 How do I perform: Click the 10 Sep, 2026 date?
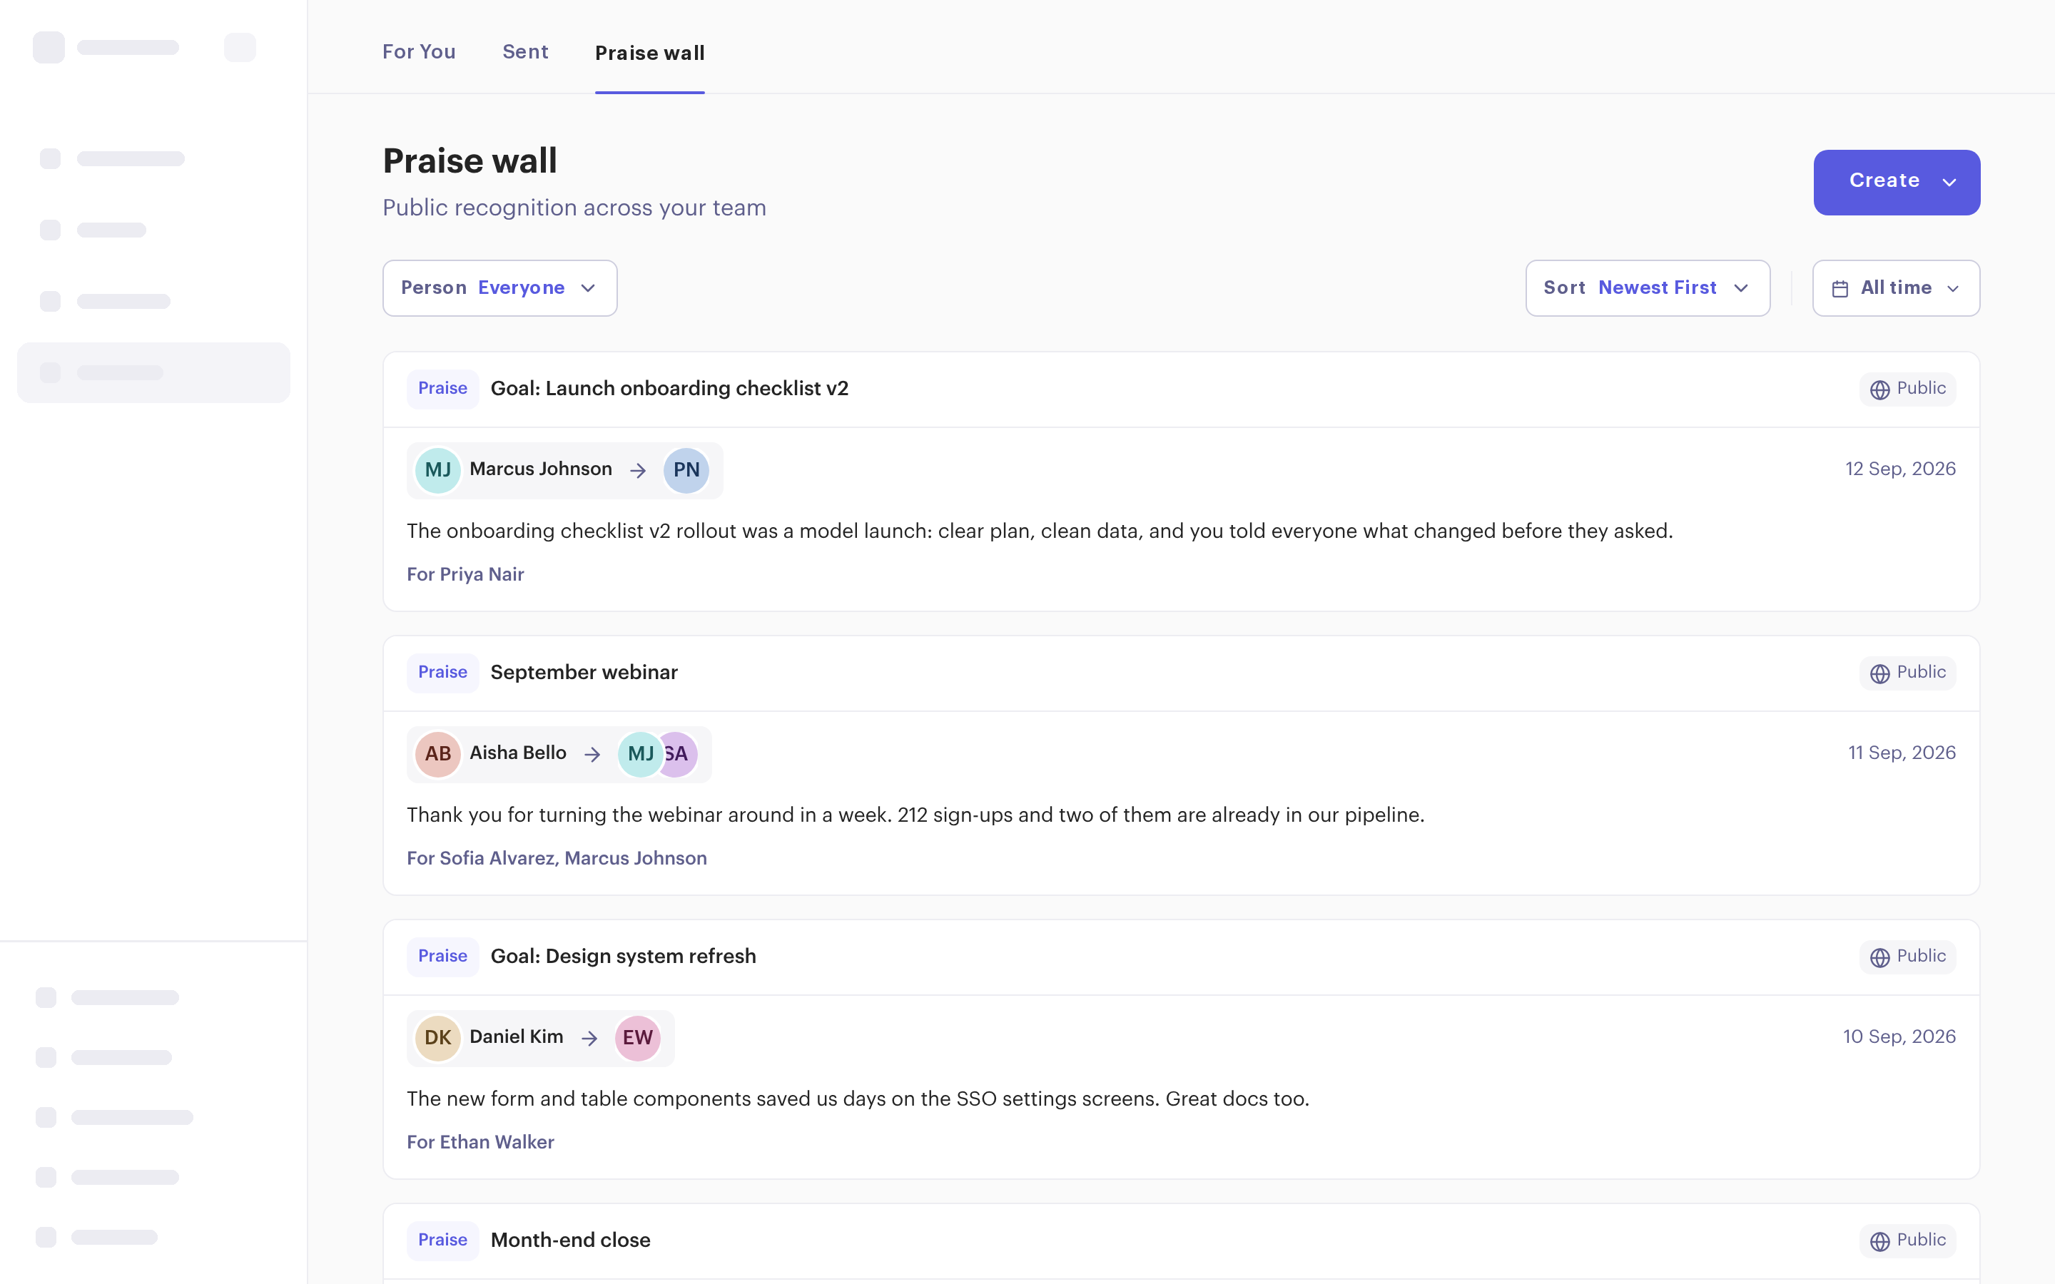click(1899, 1036)
